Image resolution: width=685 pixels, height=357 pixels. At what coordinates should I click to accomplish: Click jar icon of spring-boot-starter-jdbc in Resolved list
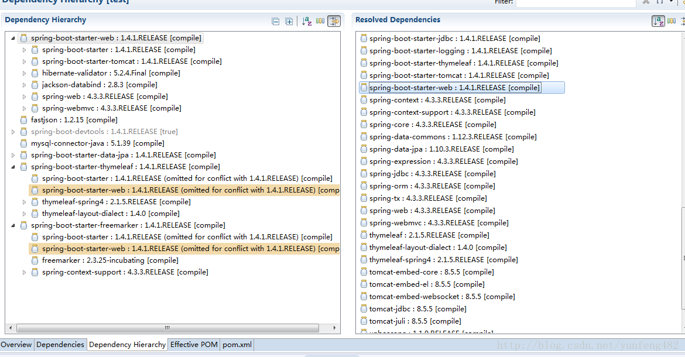364,39
